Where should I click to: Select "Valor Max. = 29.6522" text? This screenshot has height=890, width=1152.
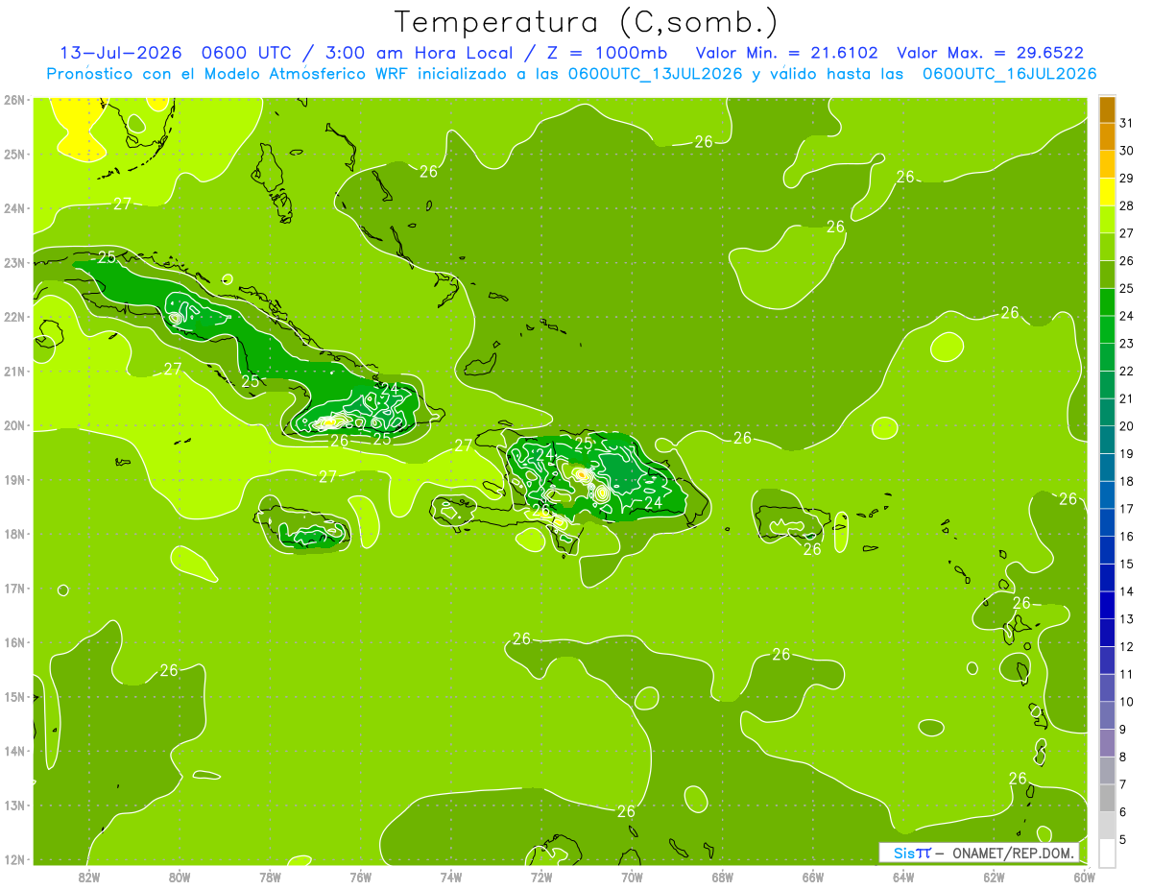click(x=990, y=53)
